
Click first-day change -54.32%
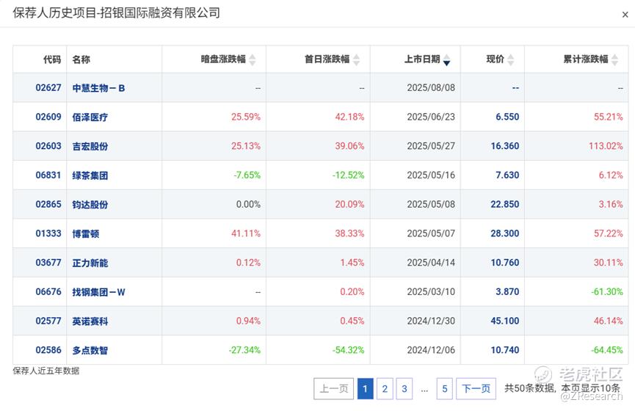click(348, 350)
